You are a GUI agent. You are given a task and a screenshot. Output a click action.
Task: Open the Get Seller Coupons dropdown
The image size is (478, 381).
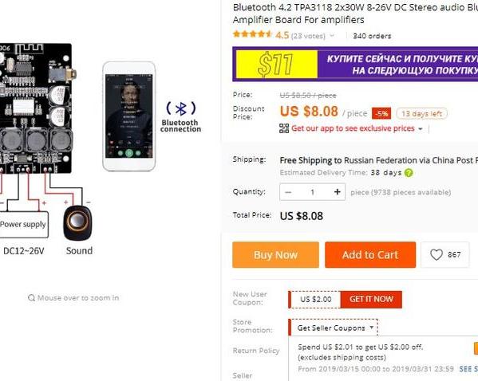coord(334,328)
